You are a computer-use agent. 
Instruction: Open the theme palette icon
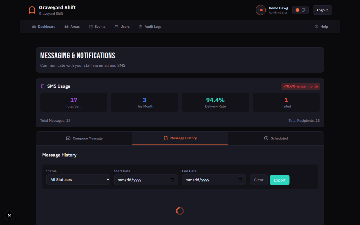(303, 10)
